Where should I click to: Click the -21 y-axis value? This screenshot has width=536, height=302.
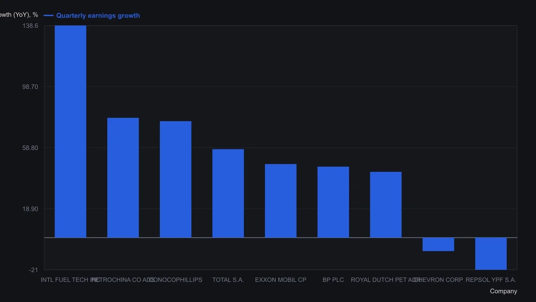(x=33, y=270)
